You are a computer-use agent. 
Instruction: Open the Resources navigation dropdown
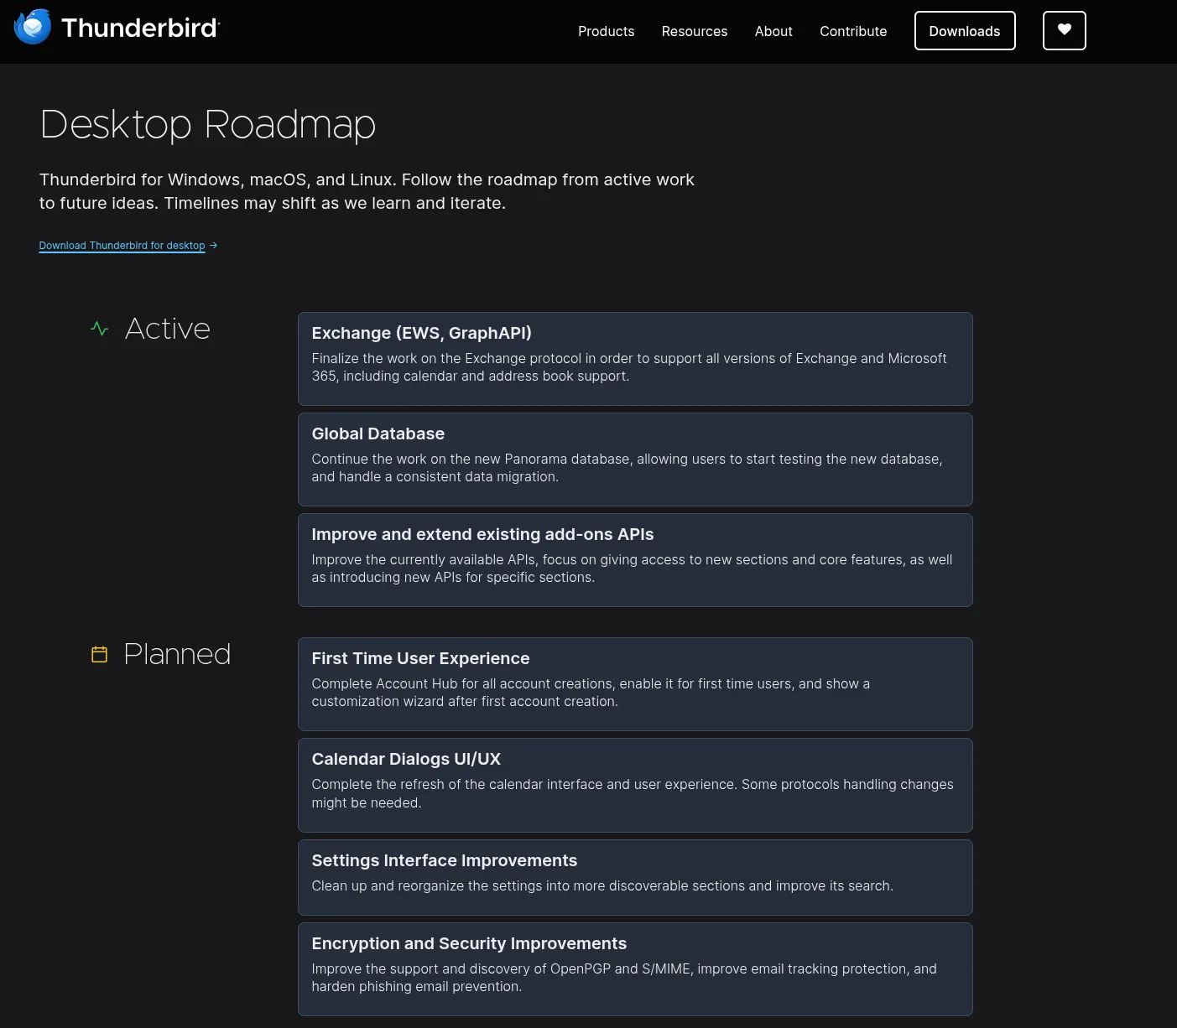(x=694, y=31)
